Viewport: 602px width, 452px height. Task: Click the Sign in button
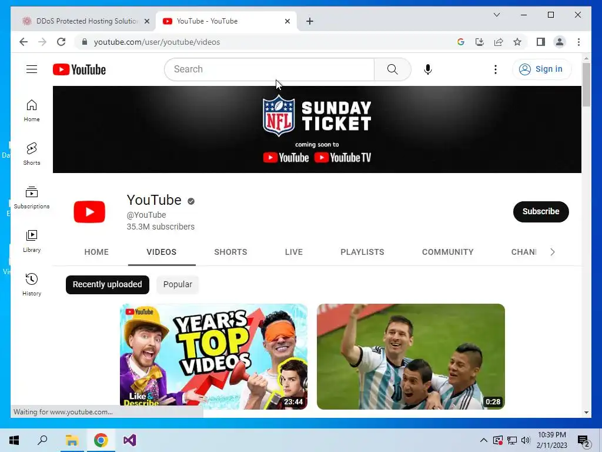click(x=541, y=69)
